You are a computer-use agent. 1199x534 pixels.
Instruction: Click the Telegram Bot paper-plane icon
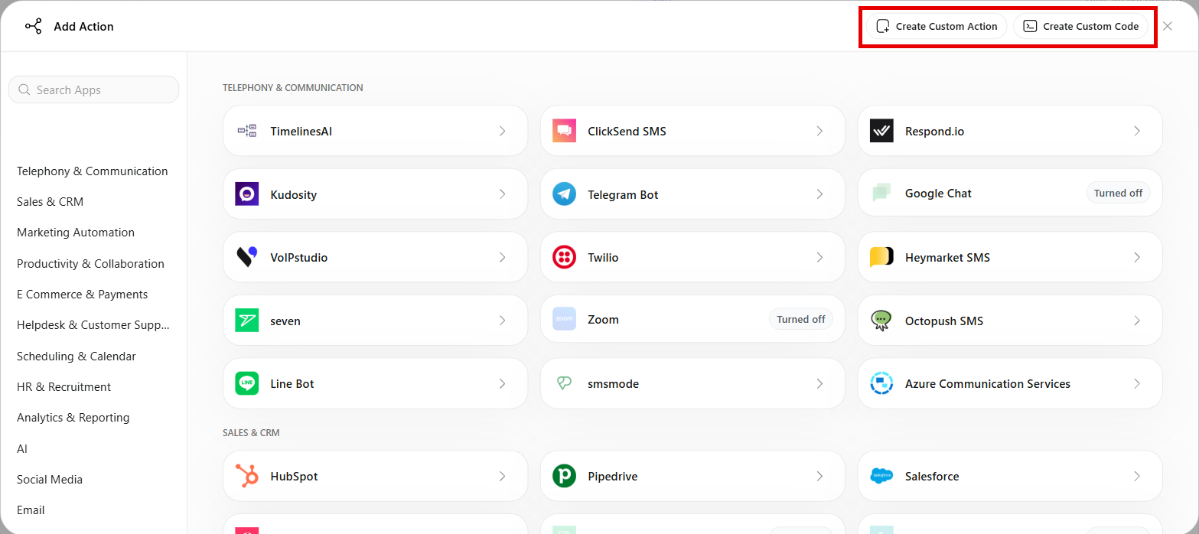(564, 194)
